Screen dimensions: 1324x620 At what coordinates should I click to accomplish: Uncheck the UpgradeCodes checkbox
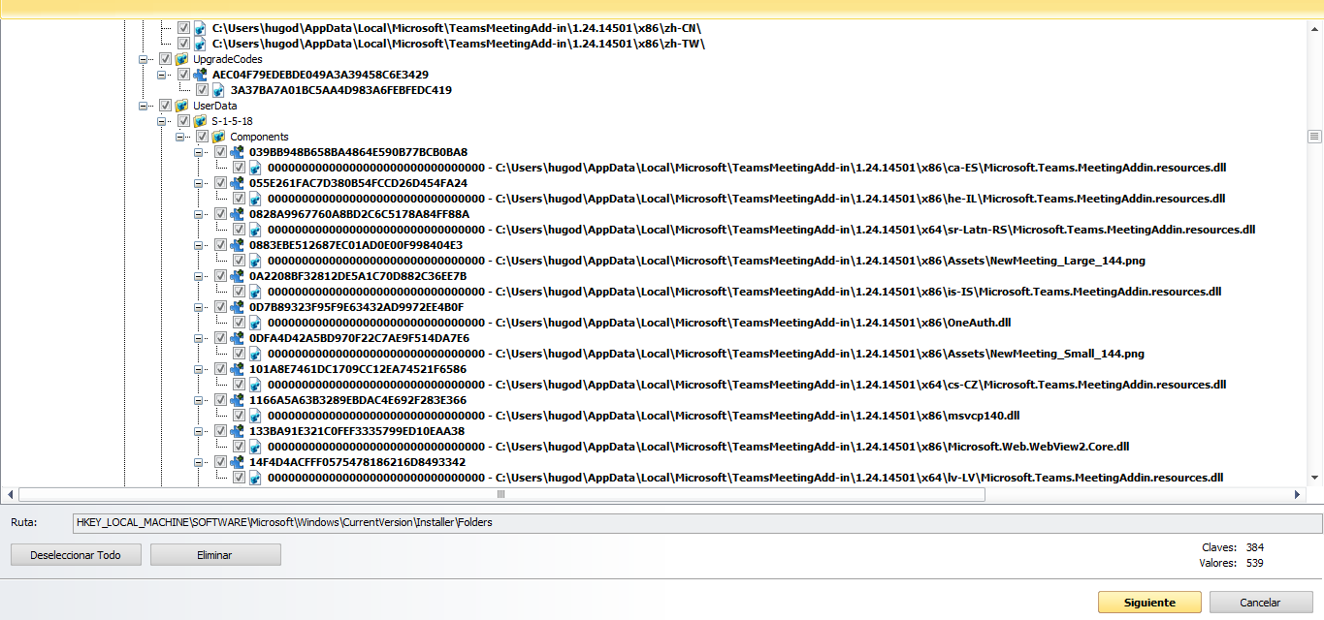pos(165,59)
